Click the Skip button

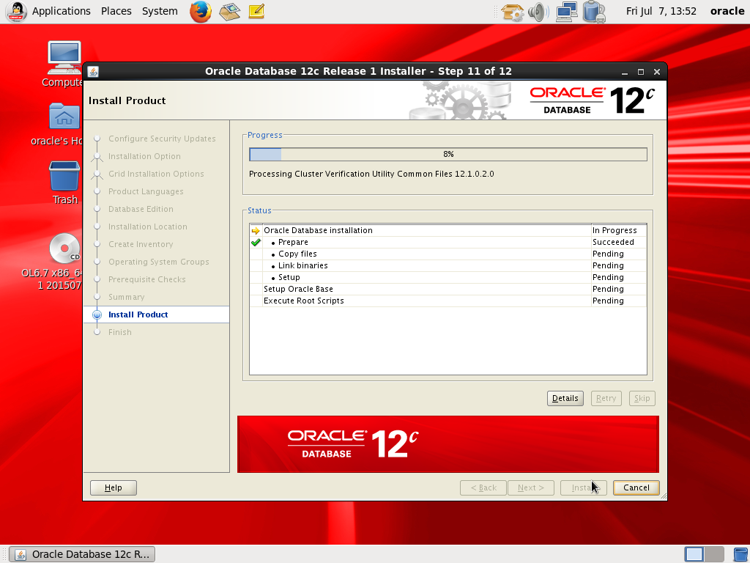(642, 398)
